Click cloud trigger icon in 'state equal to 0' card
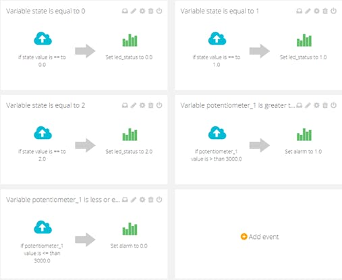Screen dimensions: 342x280 click(42, 38)
